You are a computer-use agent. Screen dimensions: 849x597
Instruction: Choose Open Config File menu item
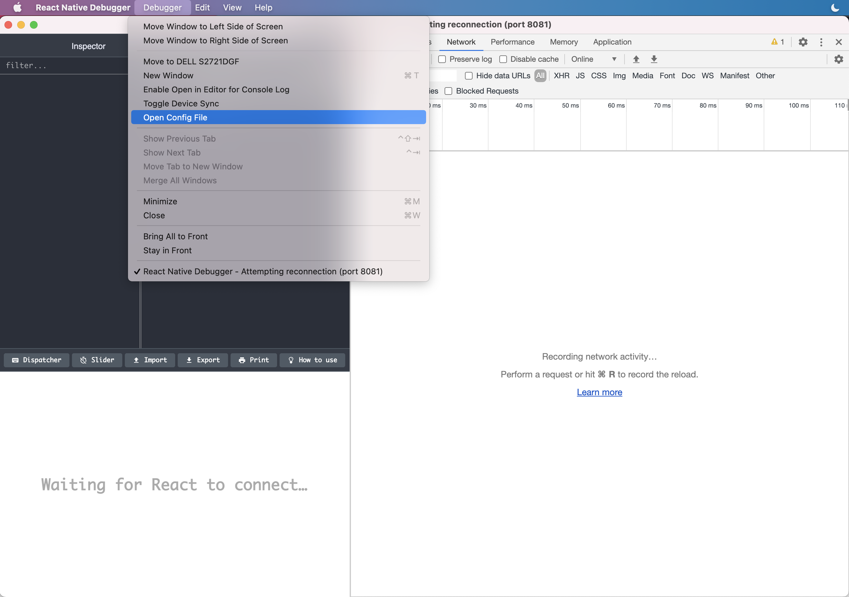click(x=278, y=117)
